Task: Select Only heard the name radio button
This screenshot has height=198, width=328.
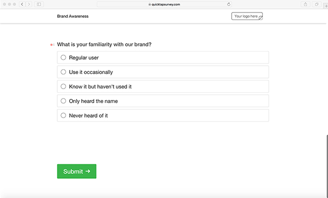Action: [x=63, y=101]
